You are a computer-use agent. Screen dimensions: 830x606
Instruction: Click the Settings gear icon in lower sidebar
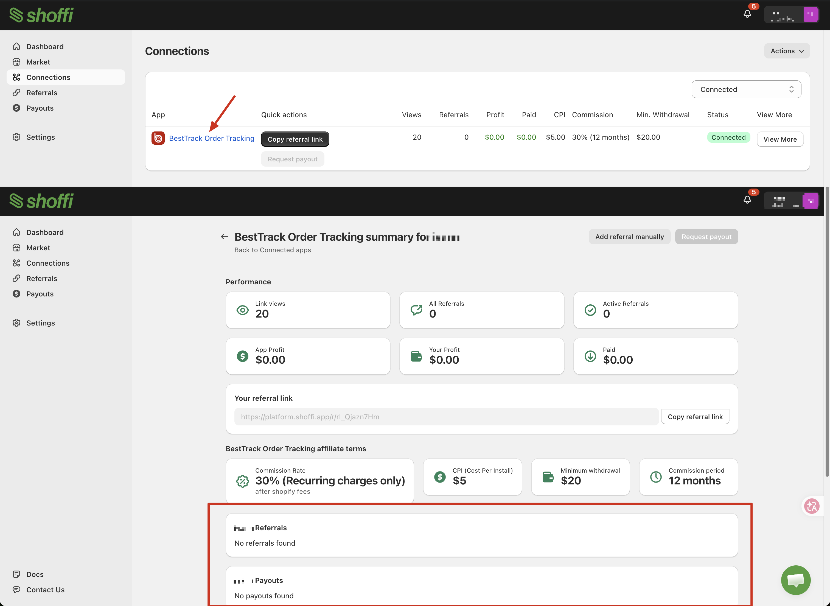click(x=16, y=323)
